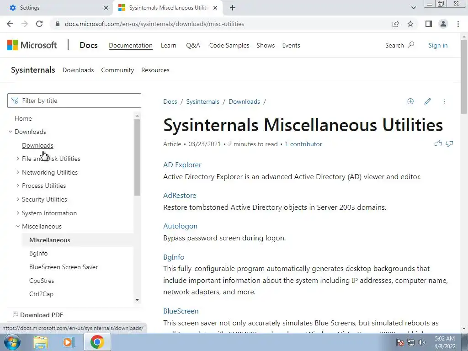
Task: Click the 1 contributor link
Action: [x=303, y=144]
